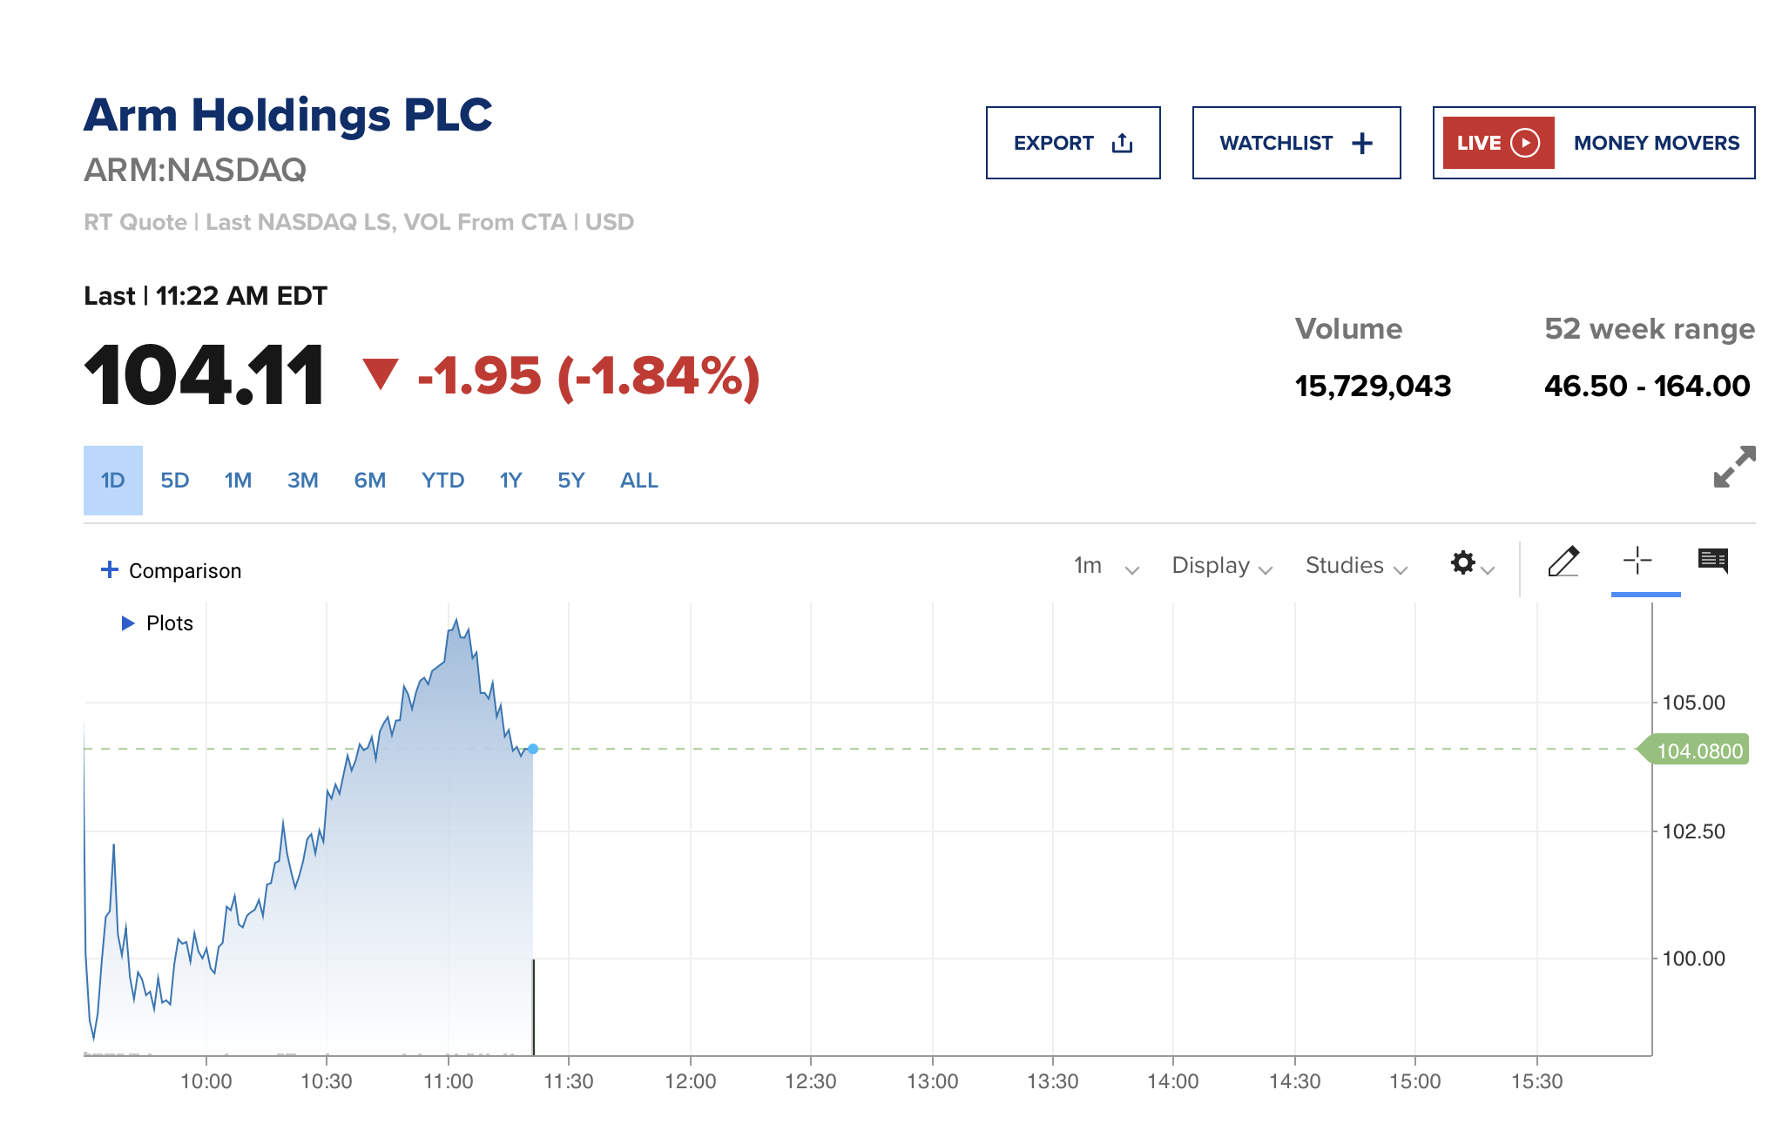Switch to the ALL range
This screenshot has width=1789, height=1137.
coord(638,481)
